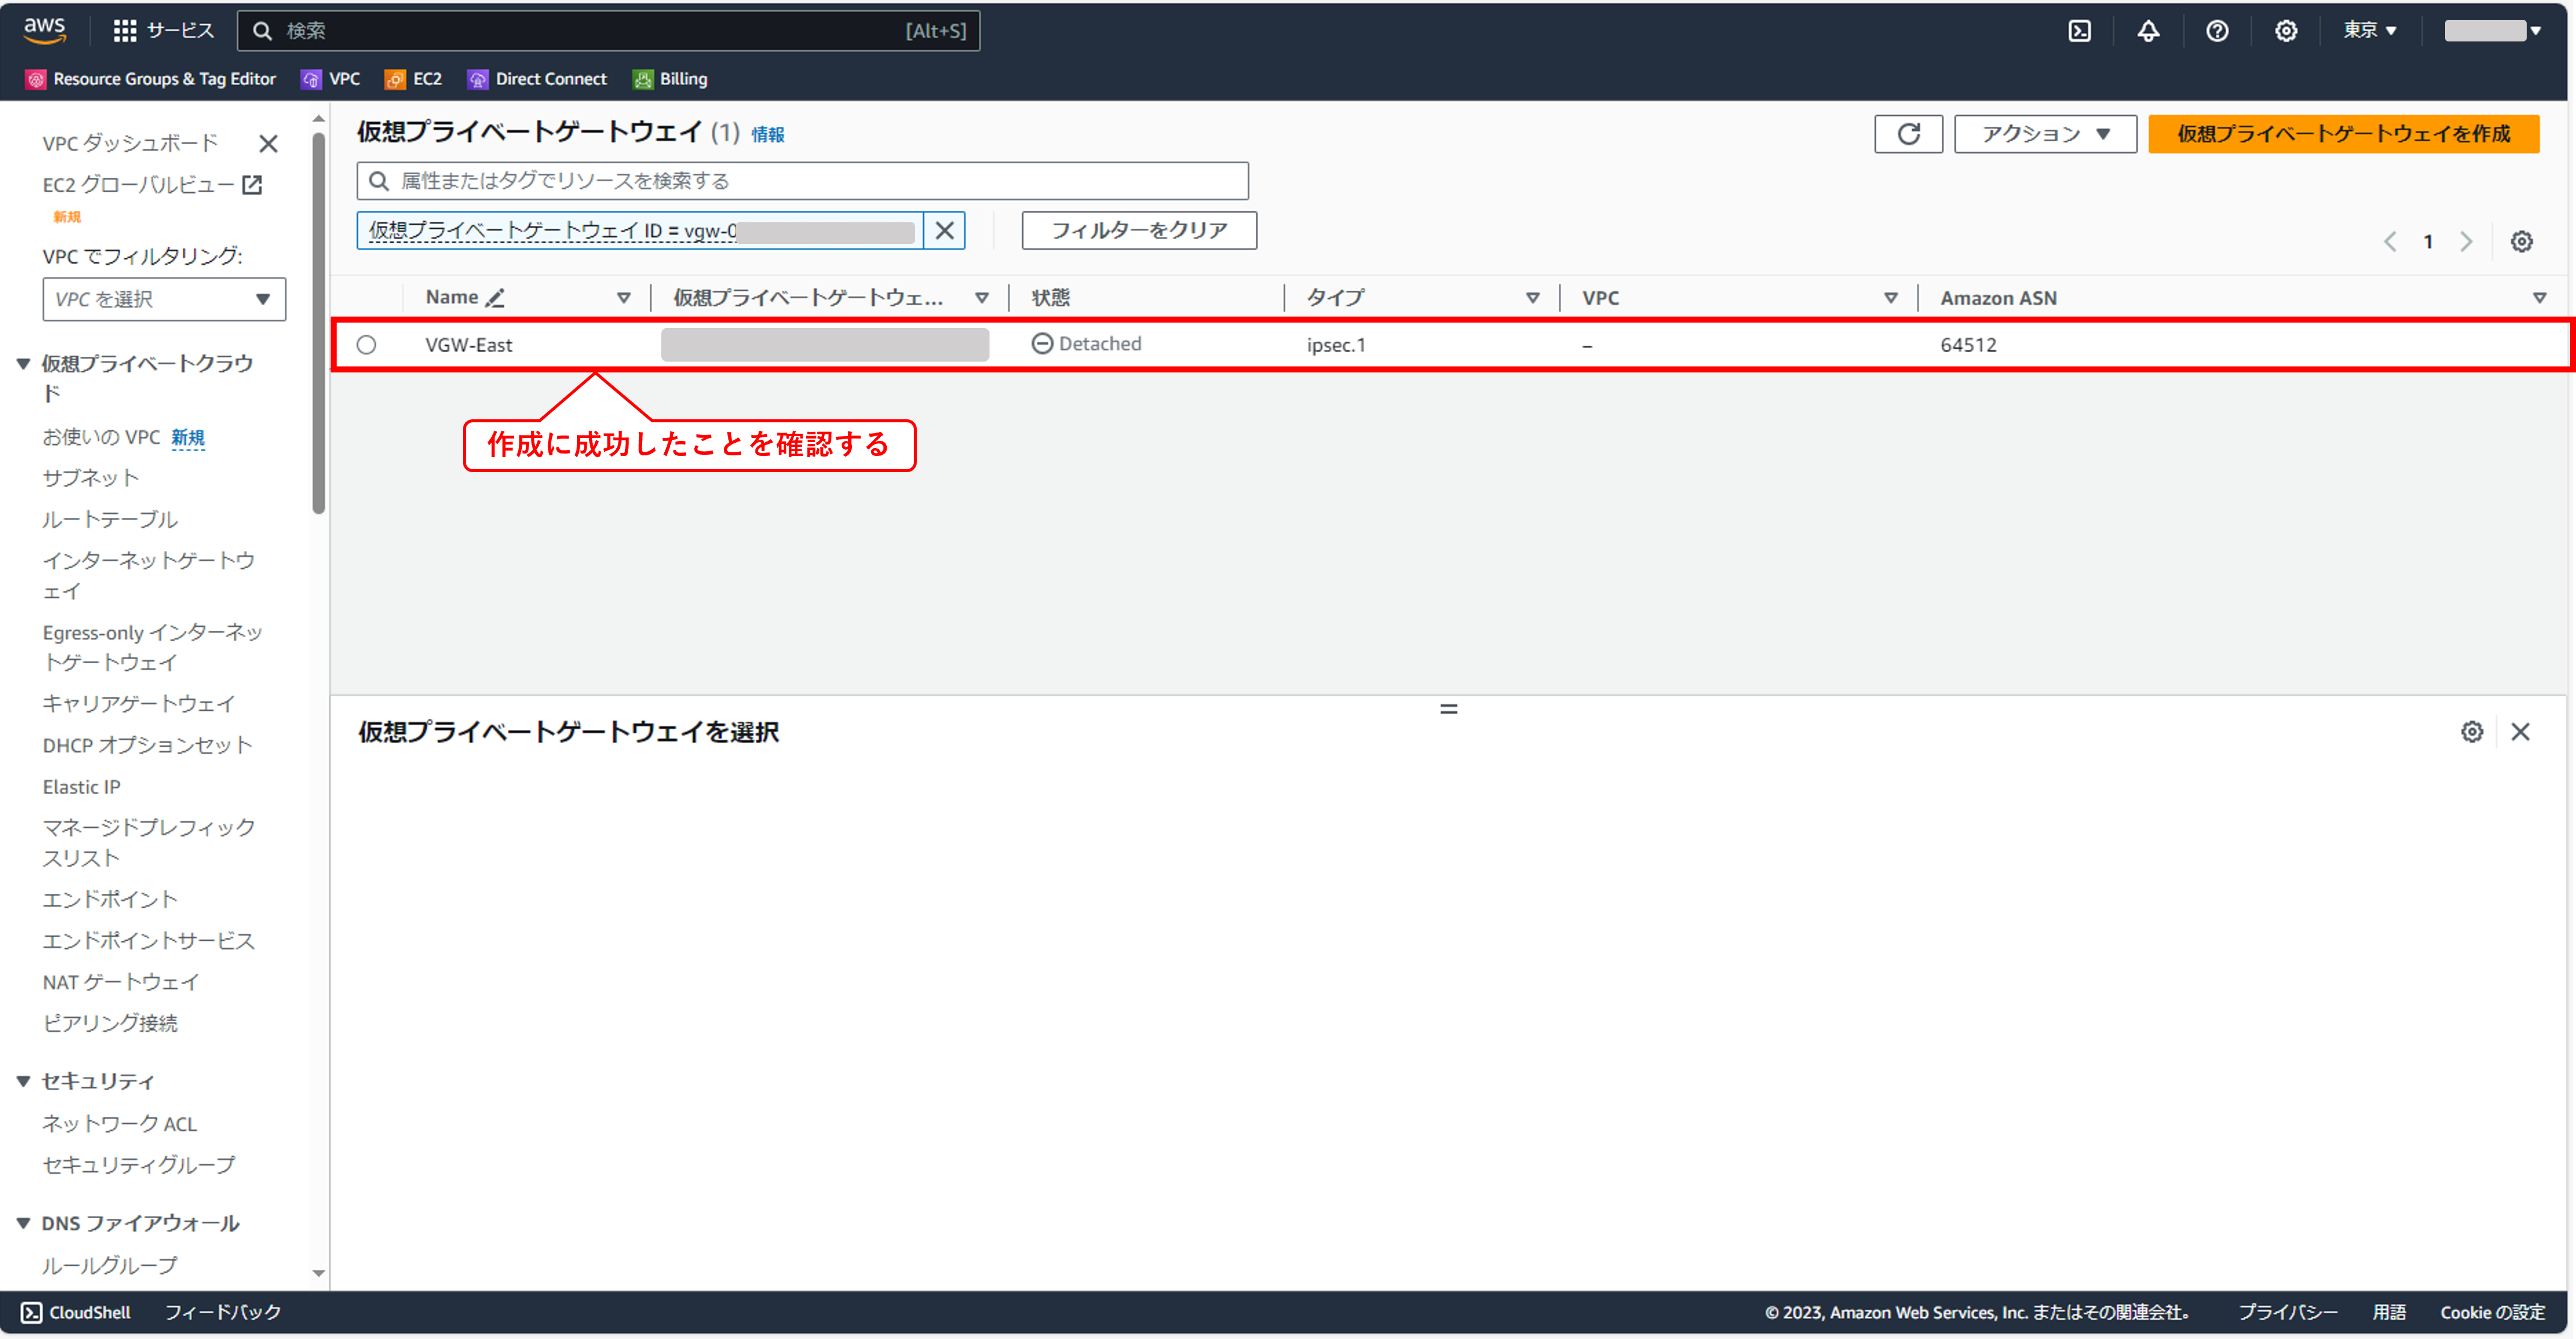
Task: Go to サブネット in the sidebar
Action: [91, 478]
